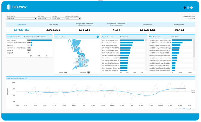Open the Select Metric dropdown
This screenshot has height=122, width=201.
22,19
